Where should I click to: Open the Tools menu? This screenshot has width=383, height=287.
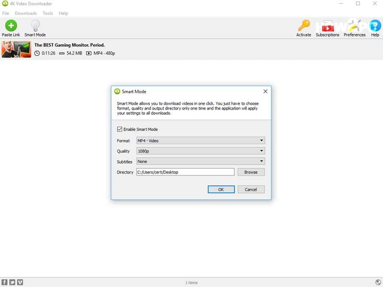(47, 13)
